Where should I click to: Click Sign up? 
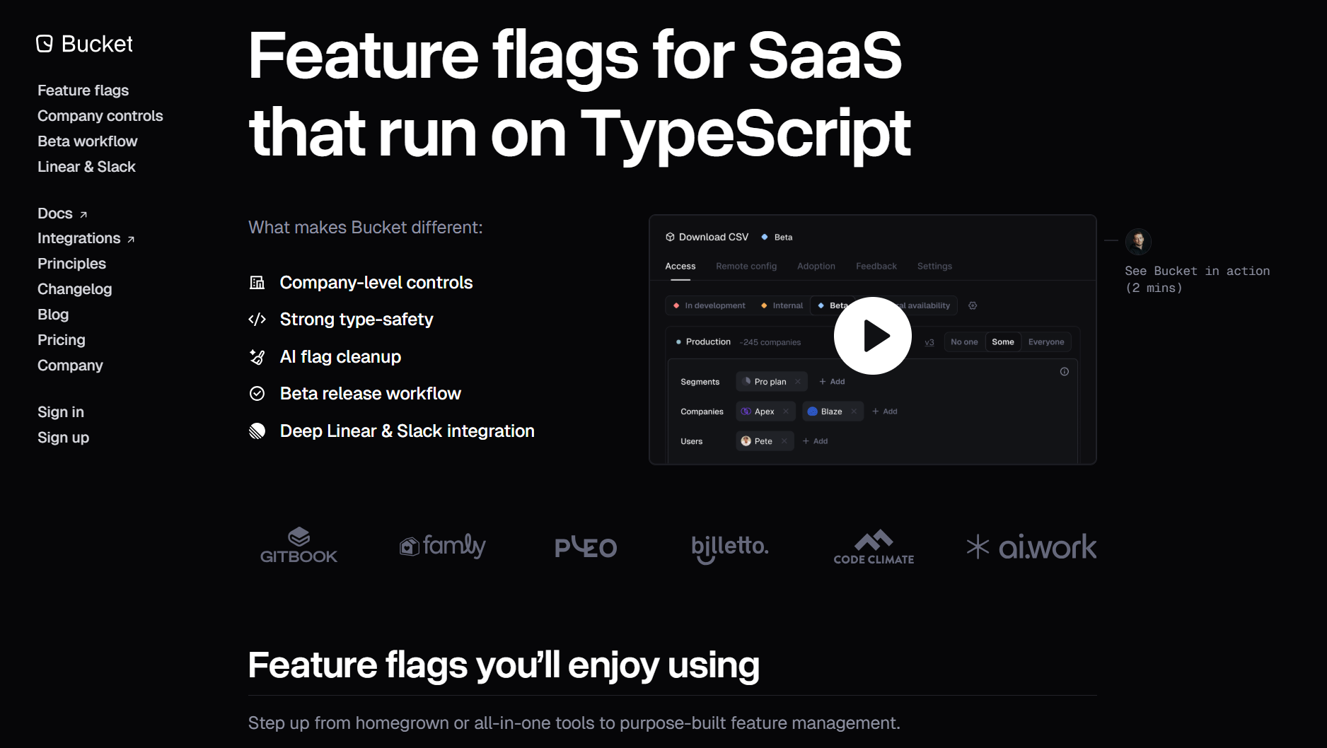coord(63,438)
